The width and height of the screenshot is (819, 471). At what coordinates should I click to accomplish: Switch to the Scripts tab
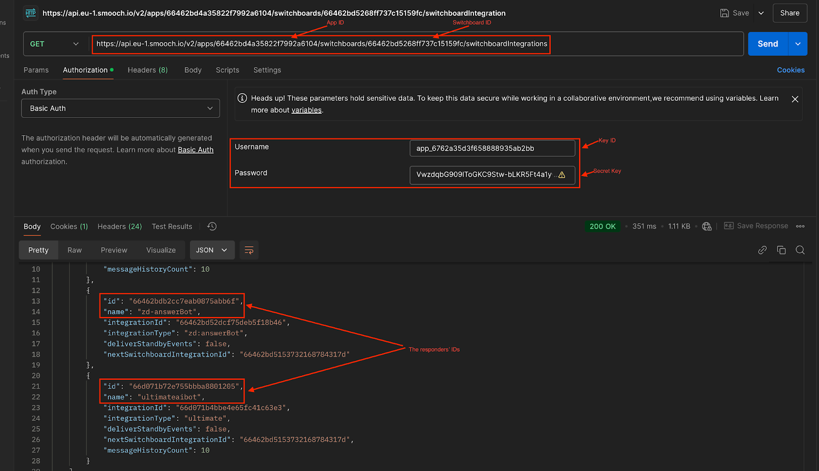pos(227,70)
